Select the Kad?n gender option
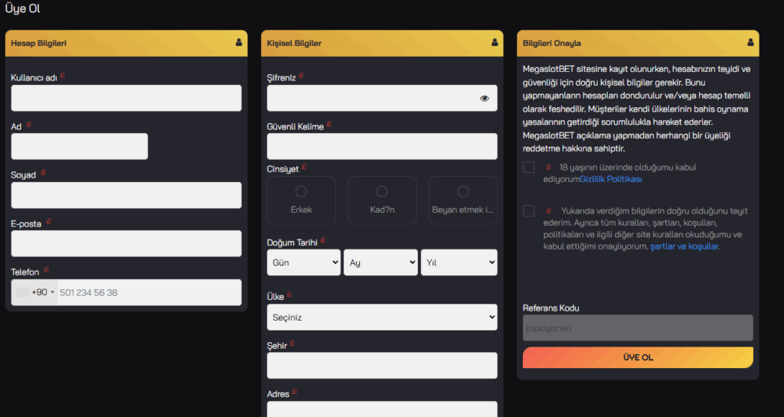 pyautogui.click(x=382, y=200)
